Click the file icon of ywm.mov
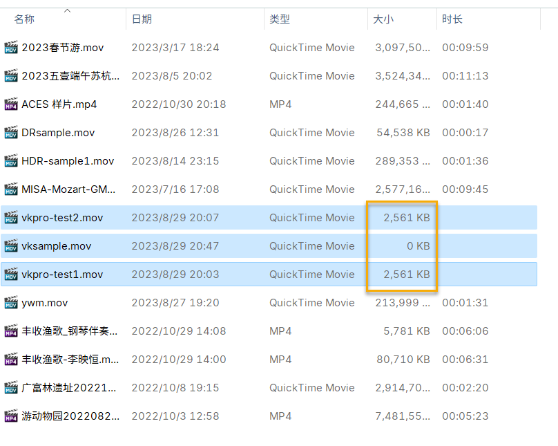This screenshot has height=446, width=558. [11, 303]
